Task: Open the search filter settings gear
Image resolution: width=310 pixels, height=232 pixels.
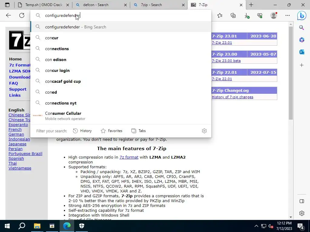Action: pos(204,131)
